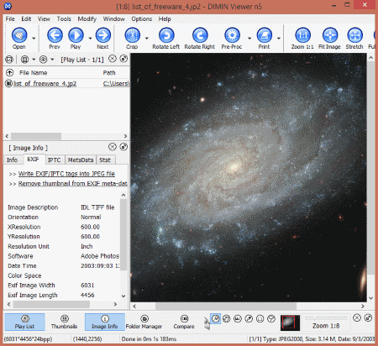This screenshot has height=346, width=378.
Task: Undock the Play List panel with its float icon
Action: [123, 59]
